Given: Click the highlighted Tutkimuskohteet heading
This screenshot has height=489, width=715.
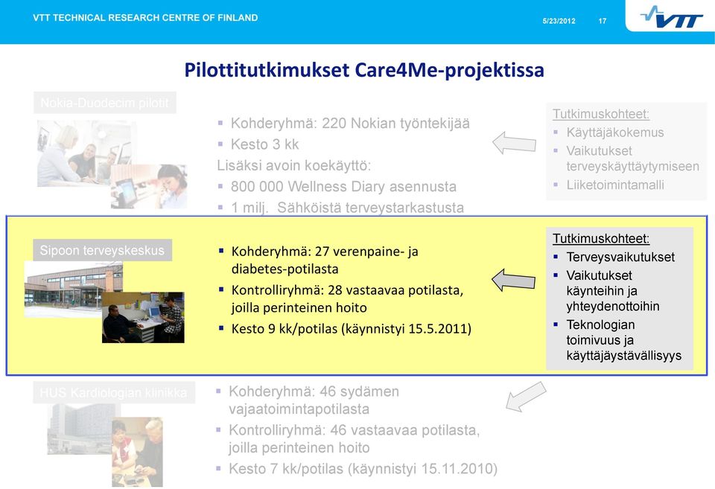Looking at the screenshot, I should (x=601, y=238).
